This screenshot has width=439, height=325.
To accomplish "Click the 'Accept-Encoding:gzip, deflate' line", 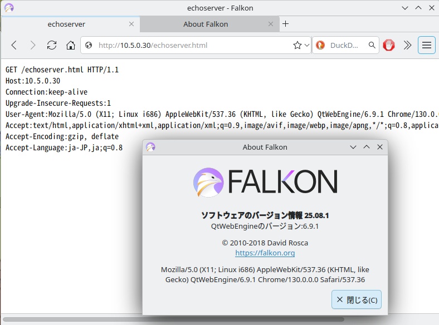I will (62, 136).
